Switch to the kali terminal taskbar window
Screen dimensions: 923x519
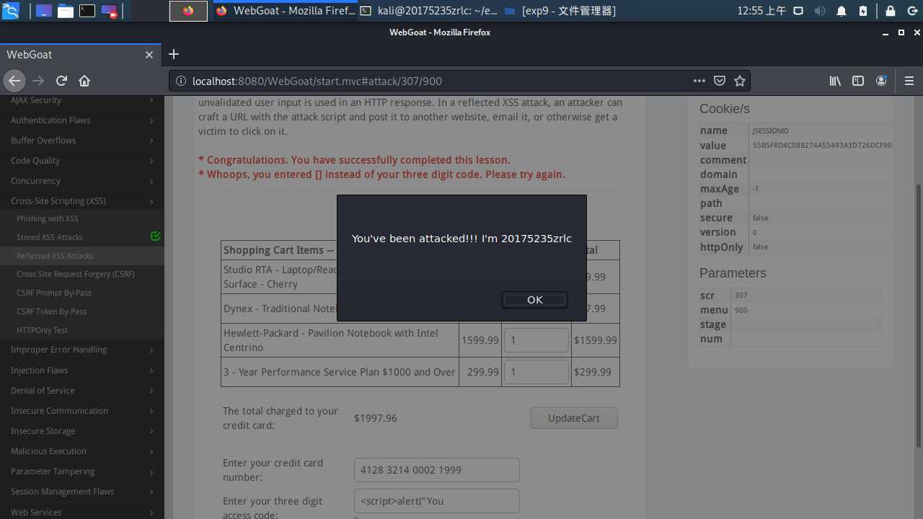click(x=428, y=11)
